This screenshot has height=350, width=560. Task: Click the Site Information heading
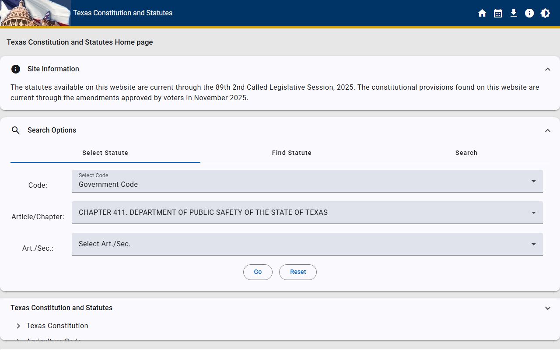coord(53,69)
